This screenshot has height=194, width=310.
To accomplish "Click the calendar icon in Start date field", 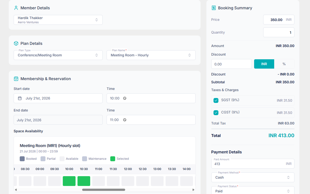I will coord(20,98).
